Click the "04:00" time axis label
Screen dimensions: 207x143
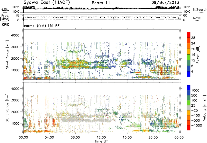pyautogui.click(x=49, y=138)
